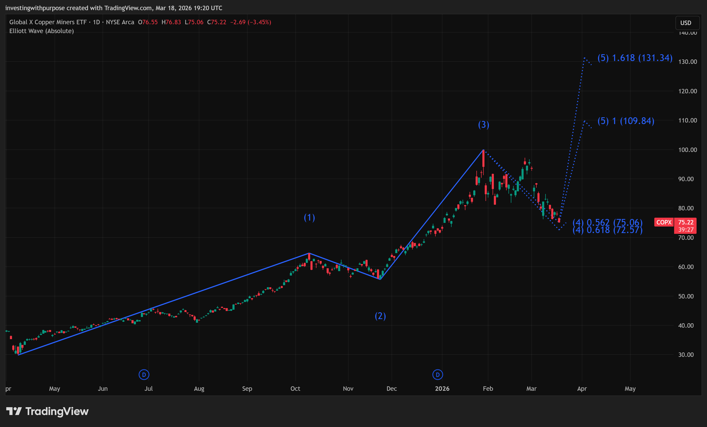Image resolution: width=707 pixels, height=427 pixels.
Task: Select the wave (1) label
Action: (309, 218)
